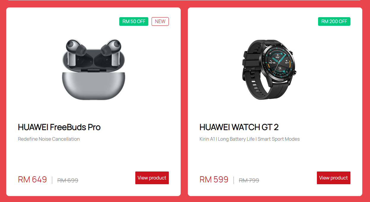This screenshot has width=370, height=202.
Task: Click the RM 649 sale price
Action: coord(32,179)
